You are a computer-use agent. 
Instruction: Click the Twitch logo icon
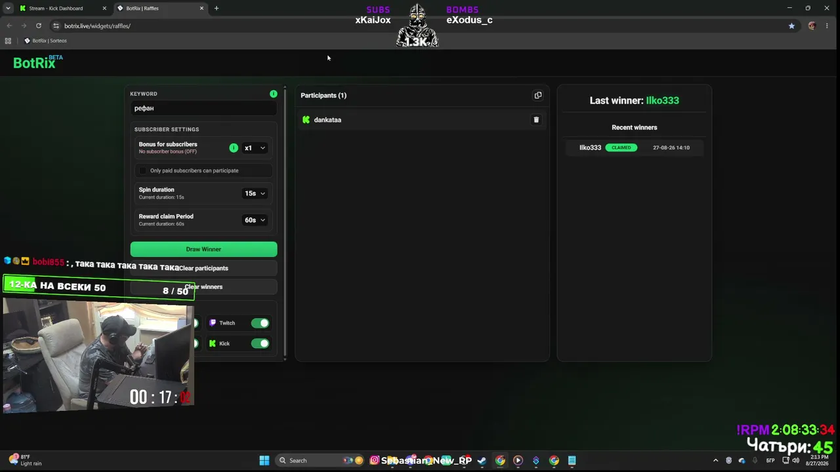[213, 323]
